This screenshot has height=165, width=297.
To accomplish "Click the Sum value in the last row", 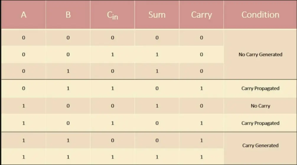I will click(157, 157).
